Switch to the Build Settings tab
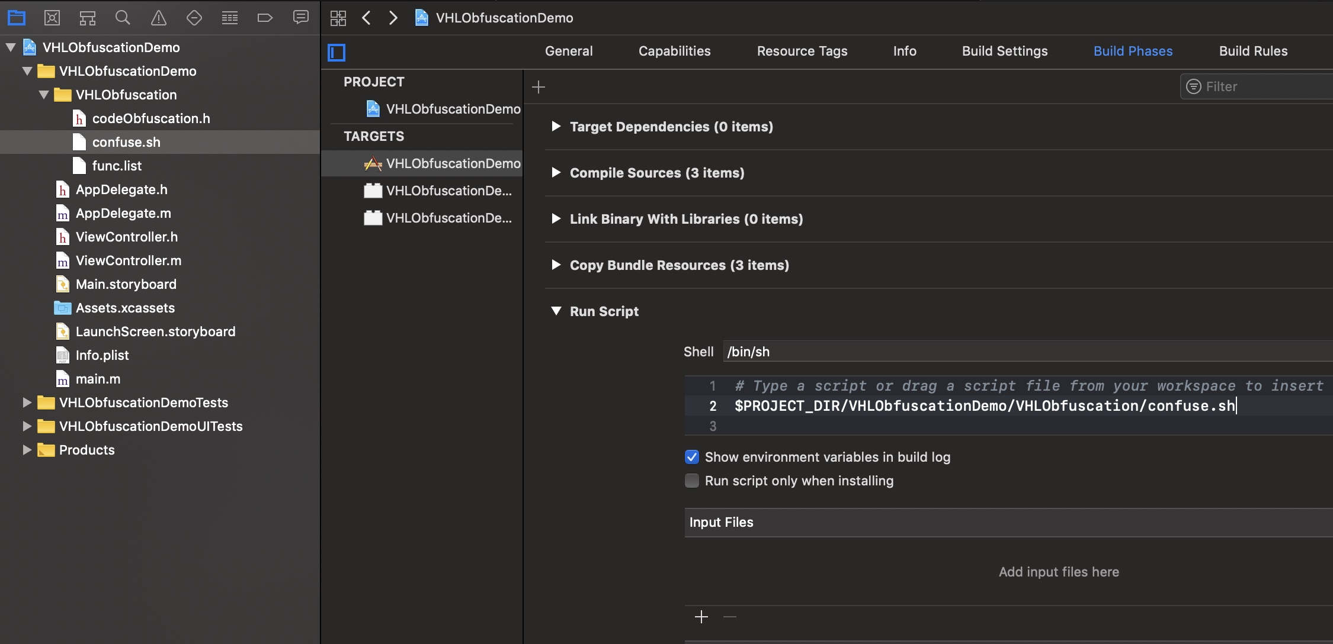Viewport: 1333px width, 644px height. point(1004,51)
